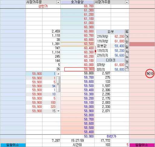This screenshot has height=147, width=155.
Task: Click price cell 60,200
Action: tap(77, 57)
